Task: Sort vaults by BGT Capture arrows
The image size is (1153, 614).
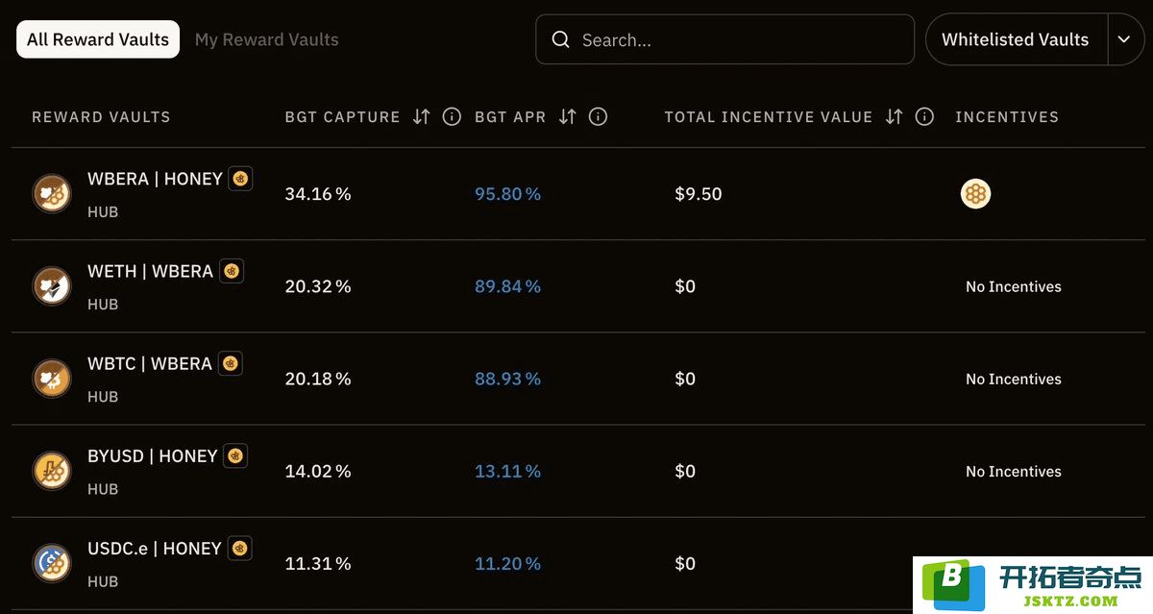Action: [421, 116]
